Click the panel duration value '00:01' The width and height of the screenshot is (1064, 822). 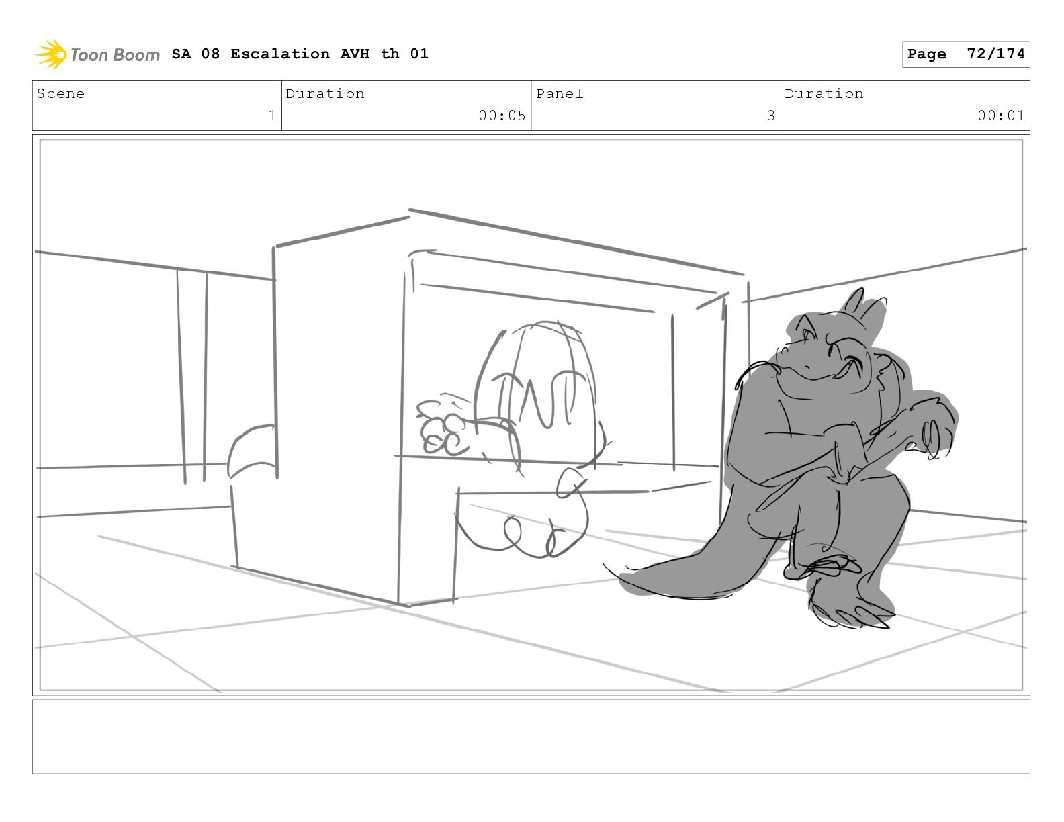[x=1001, y=116]
